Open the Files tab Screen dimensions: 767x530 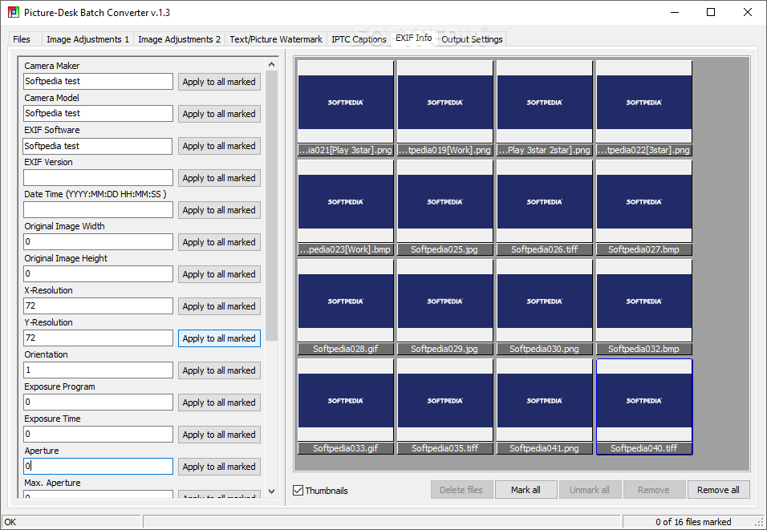coord(22,39)
